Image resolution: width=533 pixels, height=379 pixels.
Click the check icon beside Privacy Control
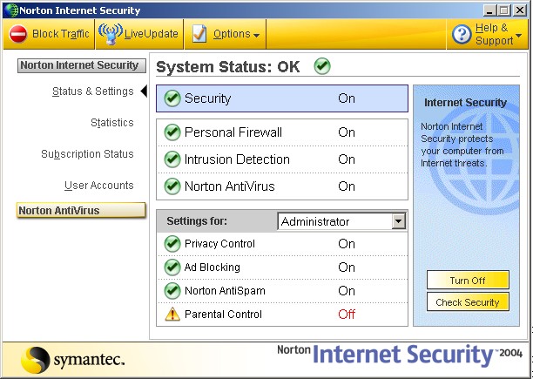point(172,244)
